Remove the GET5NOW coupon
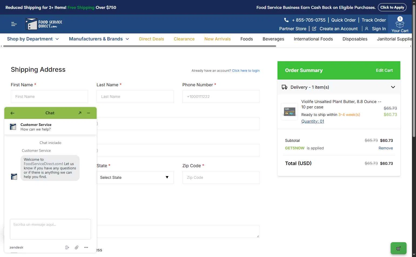Screen dimensions: 416x257 click(x=385, y=148)
